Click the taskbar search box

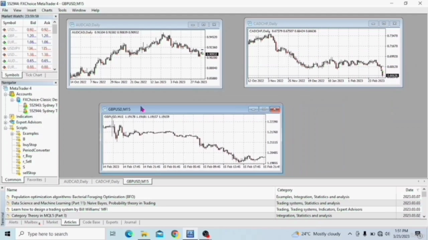(60, 234)
